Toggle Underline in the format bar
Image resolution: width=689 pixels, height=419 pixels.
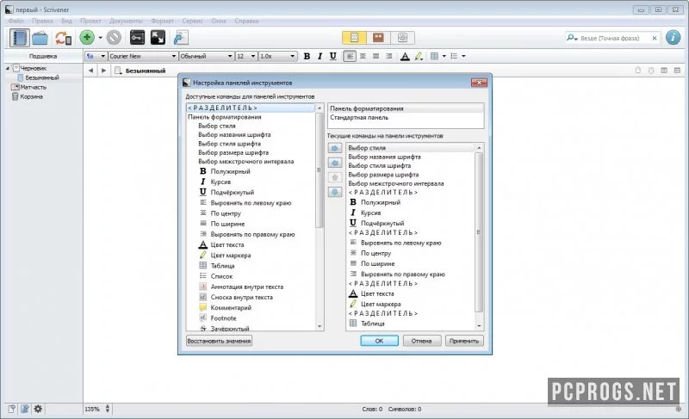333,56
